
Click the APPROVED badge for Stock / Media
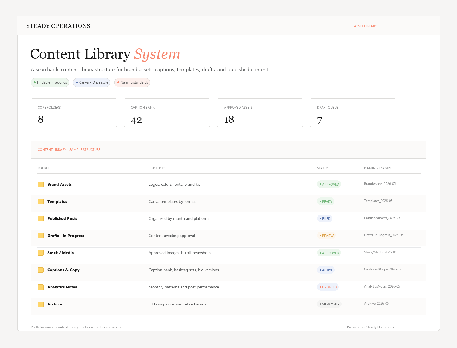[329, 253]
